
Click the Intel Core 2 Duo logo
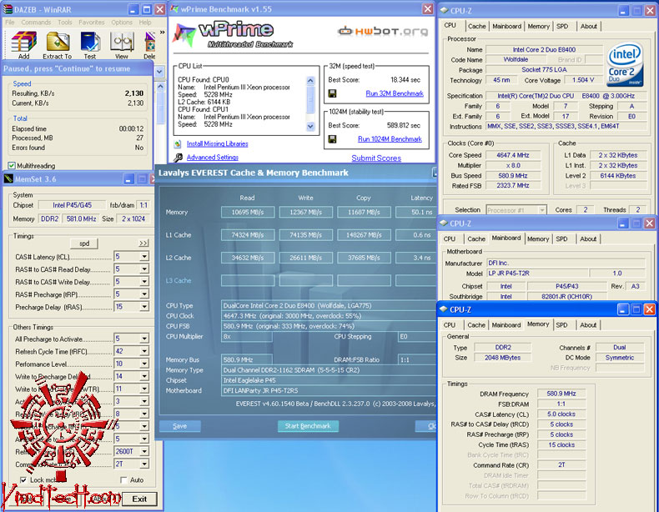[x=625, y=64]
